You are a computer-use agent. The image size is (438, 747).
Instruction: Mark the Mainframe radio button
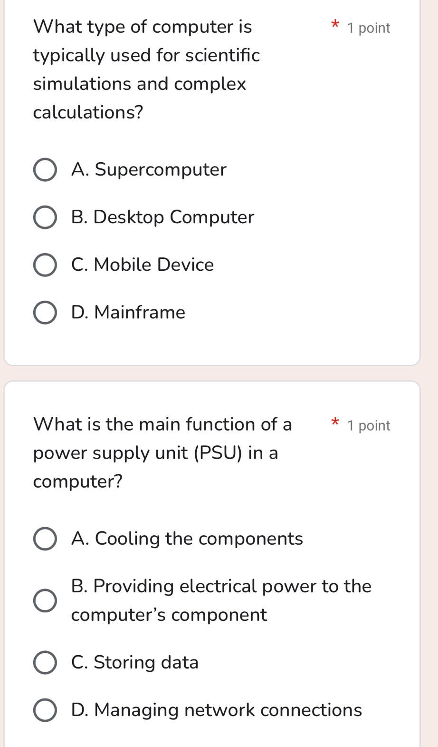click(45, 313)
